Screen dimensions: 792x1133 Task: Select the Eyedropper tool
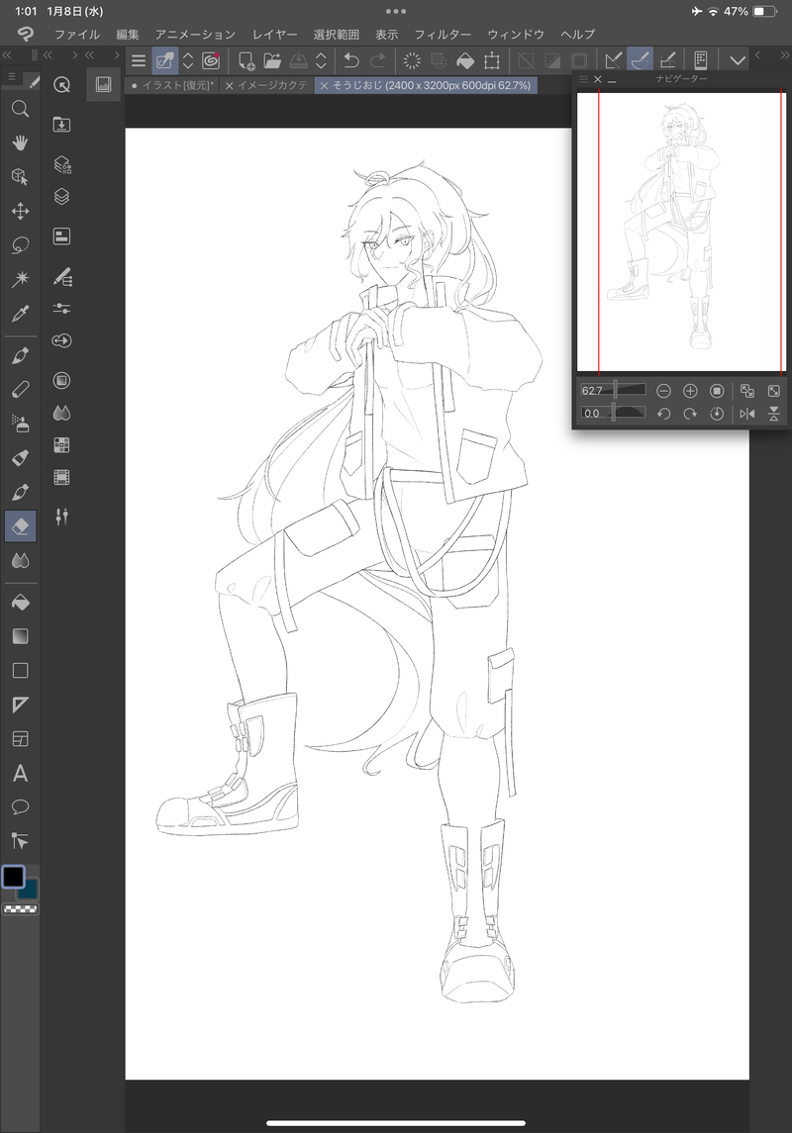(x=20, y=313)
